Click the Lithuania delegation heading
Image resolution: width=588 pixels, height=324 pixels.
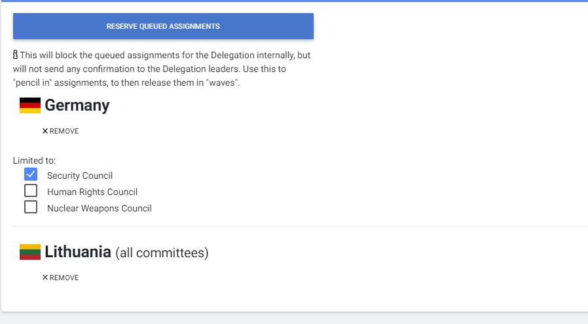[78, 252]
